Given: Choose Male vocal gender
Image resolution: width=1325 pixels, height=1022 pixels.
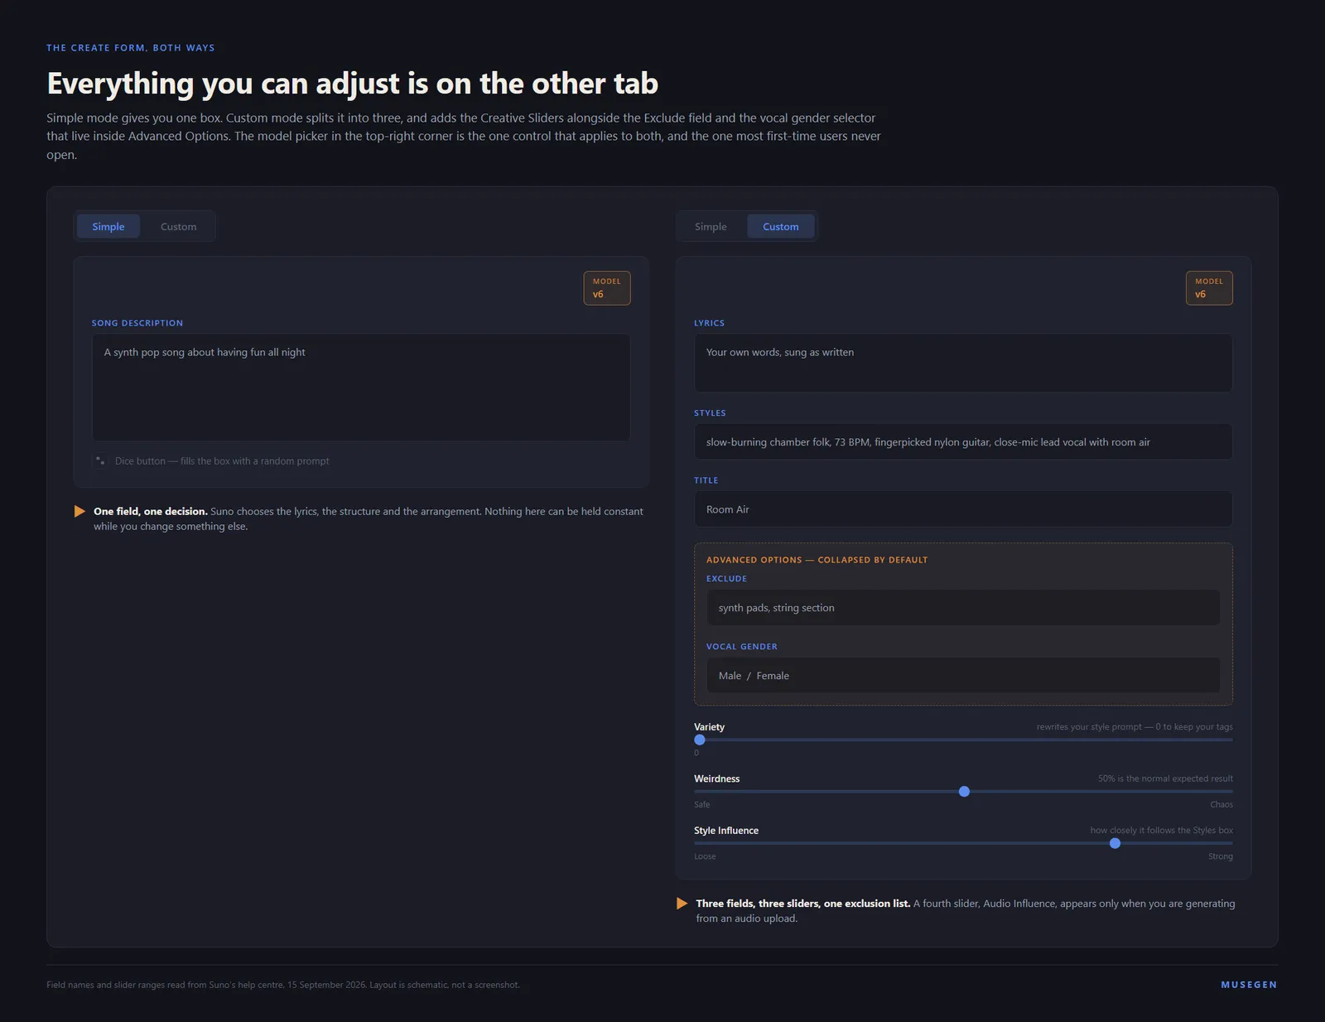Looking at the screenshot, I should coord(730,676).
